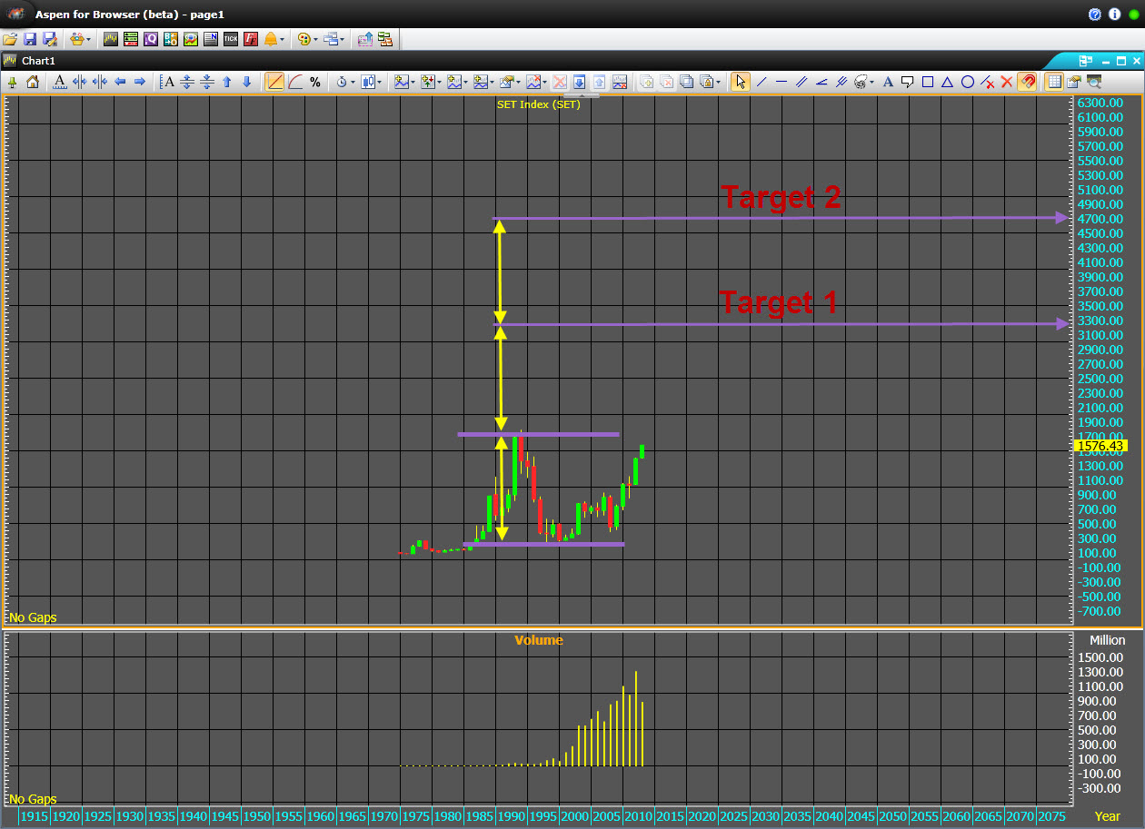Delete all drawings with red X

[1006, 82]
